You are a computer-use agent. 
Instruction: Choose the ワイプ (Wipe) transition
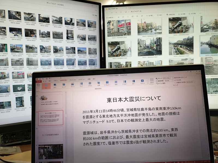pyautogui.click(x=81, y=84)
